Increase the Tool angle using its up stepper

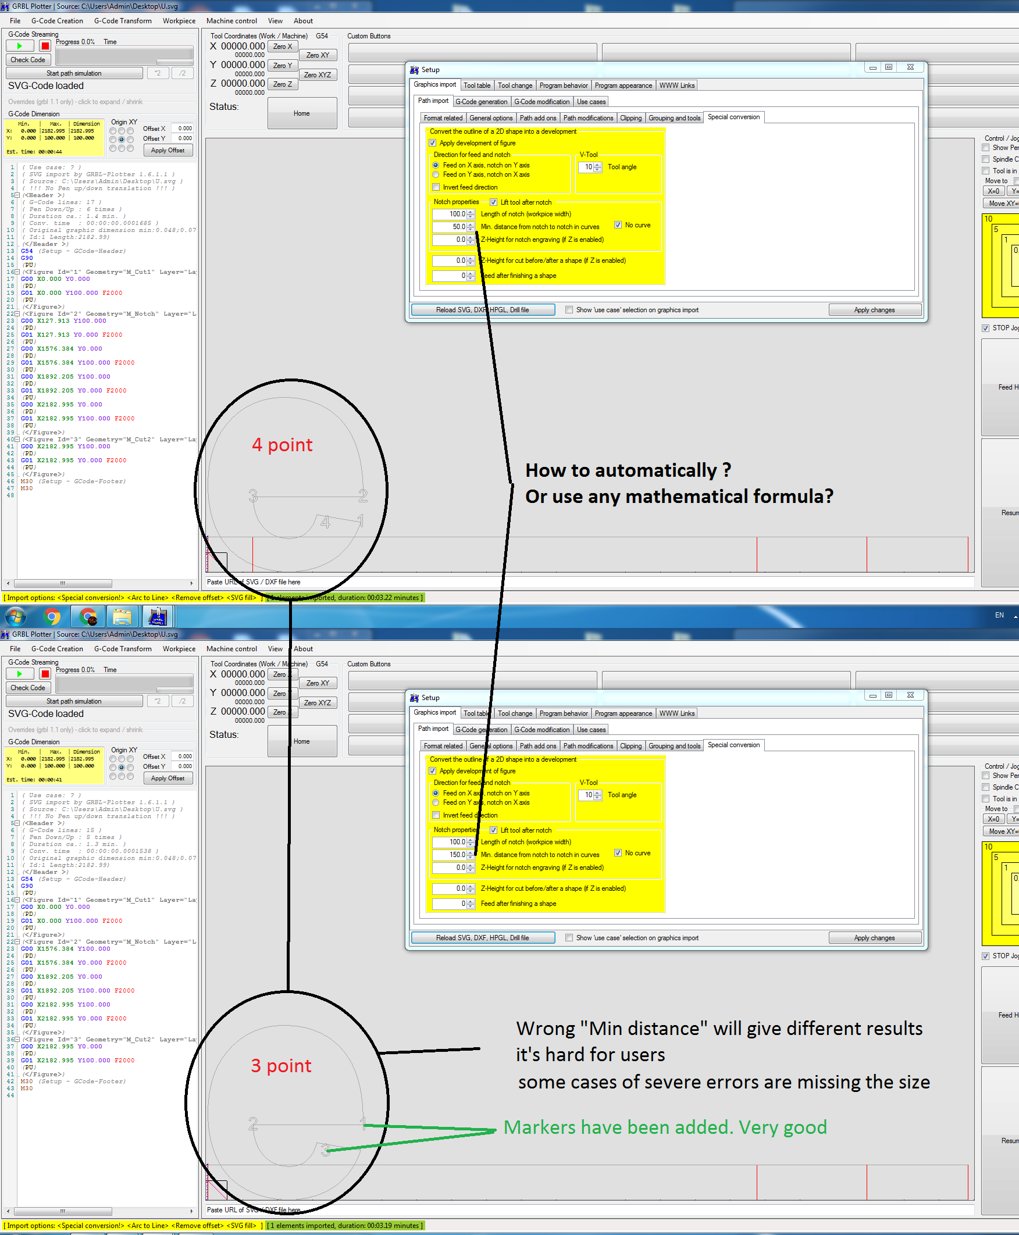[598, 165]
